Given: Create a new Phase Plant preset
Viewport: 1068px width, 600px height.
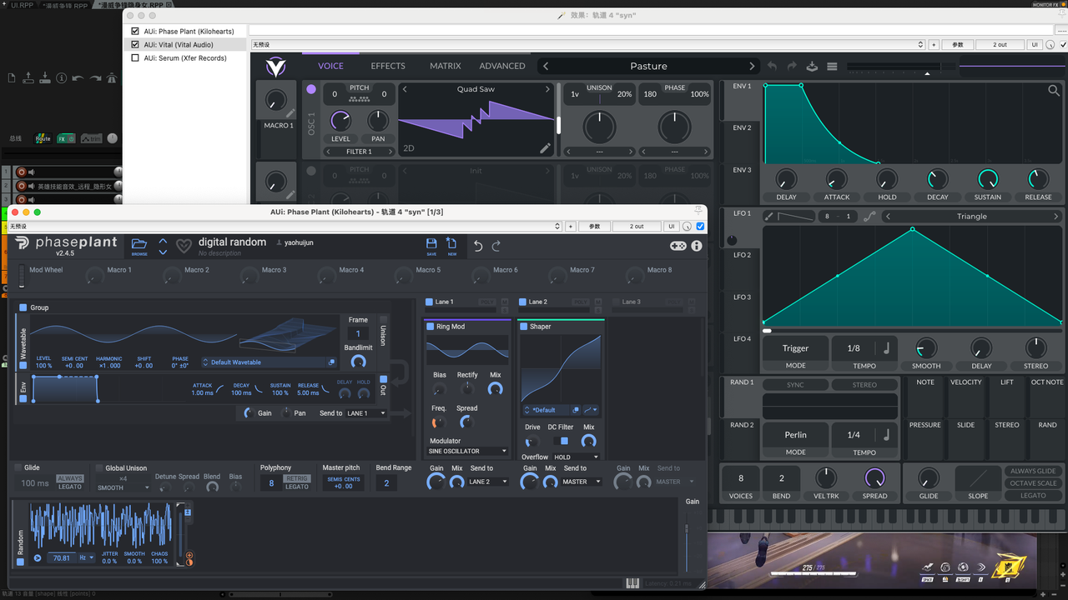Looking at the screenshot, I should click(x=451, y=246).
